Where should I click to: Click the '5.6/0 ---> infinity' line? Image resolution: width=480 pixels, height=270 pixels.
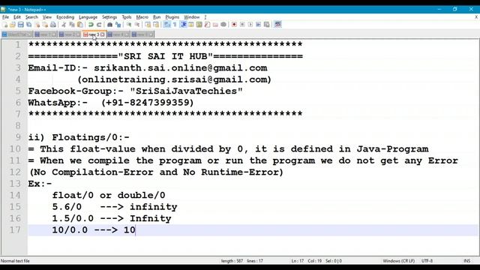(x=115, y=207)
